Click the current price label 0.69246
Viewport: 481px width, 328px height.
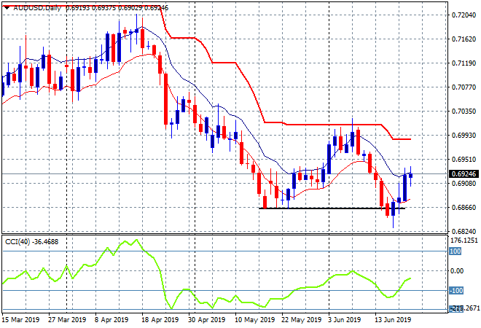tap(464, 174)
